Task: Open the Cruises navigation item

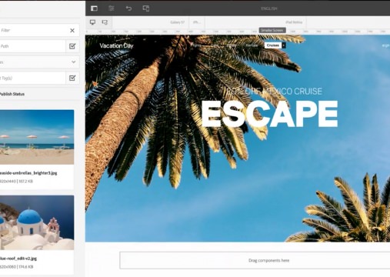Action: coord(273,45)
